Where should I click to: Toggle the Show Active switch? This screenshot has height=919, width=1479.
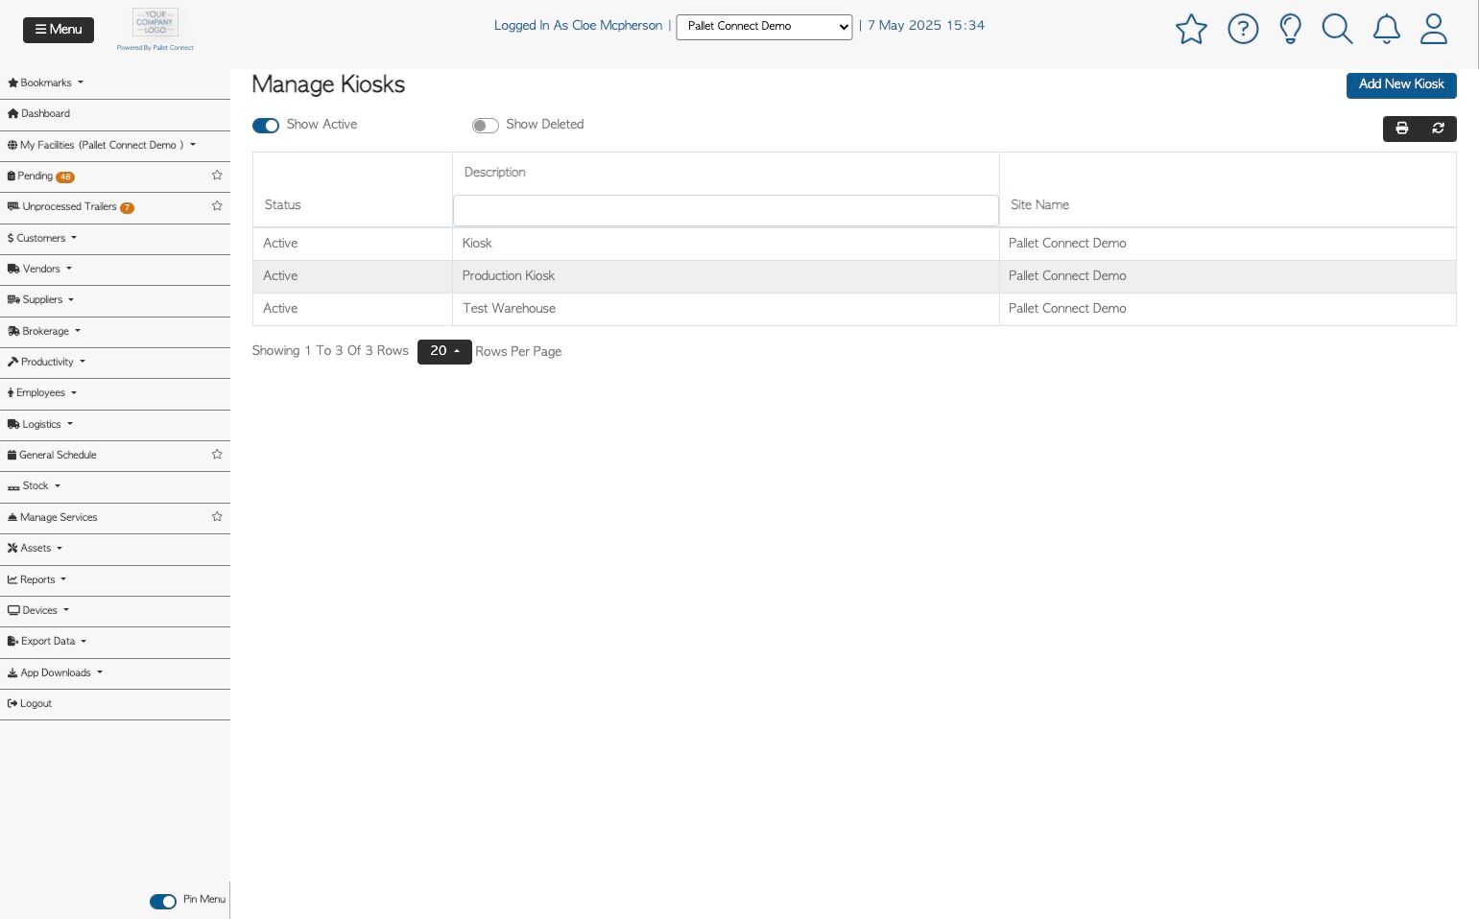point(266,126)
